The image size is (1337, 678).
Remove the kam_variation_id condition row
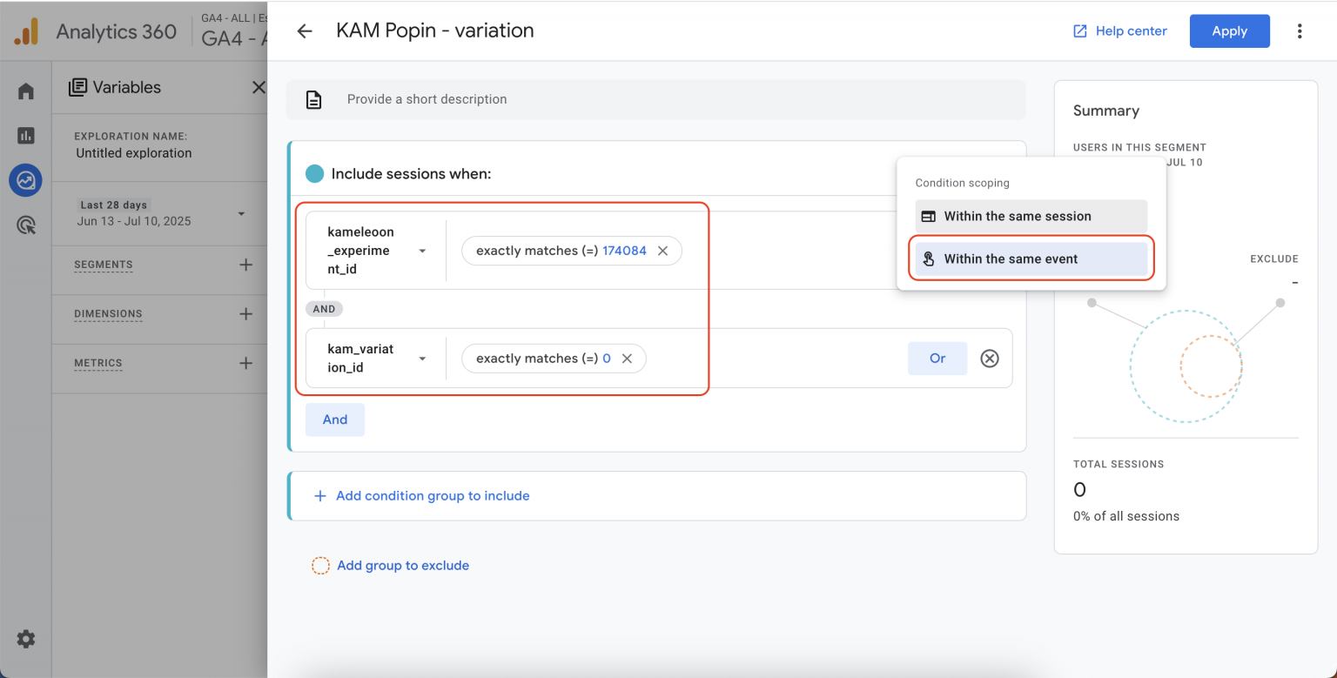(990, 359)
